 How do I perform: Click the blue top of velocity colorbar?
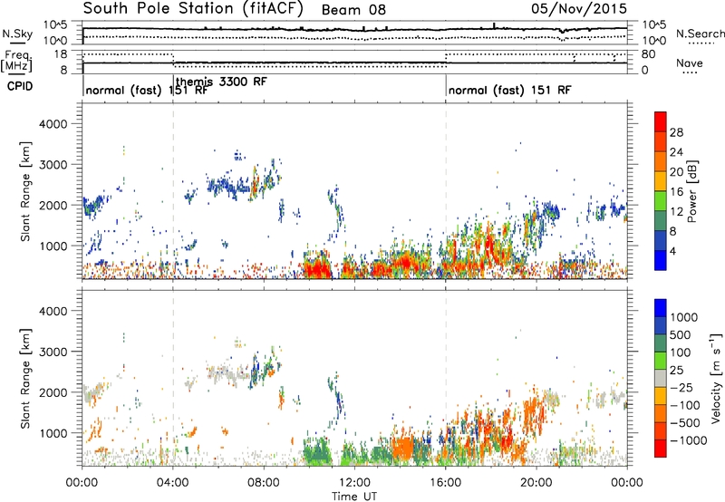[x=661, y=308]
